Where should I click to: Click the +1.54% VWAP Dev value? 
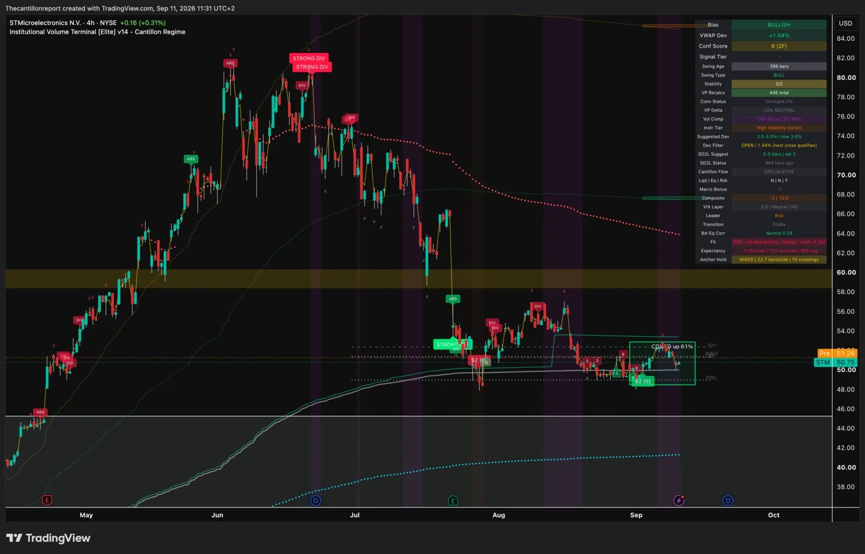click(779, 36)
